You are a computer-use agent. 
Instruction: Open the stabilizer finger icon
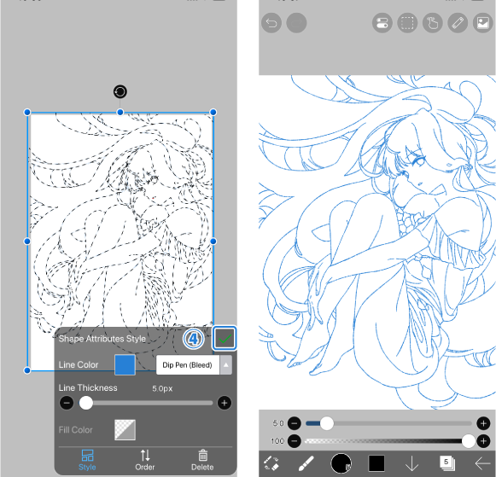[x=433, y=23]
